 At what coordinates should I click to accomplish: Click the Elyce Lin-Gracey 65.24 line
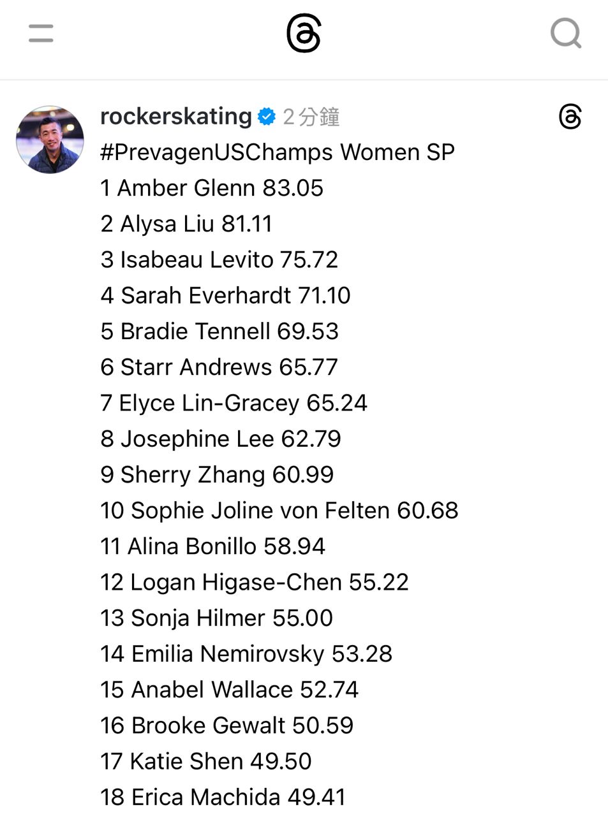(x=234, y=403)
